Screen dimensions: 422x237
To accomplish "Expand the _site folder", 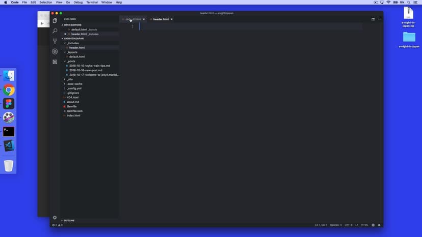I will pos(70,79).
